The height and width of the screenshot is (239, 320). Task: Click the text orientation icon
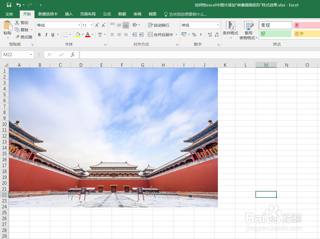pos(135,25)
